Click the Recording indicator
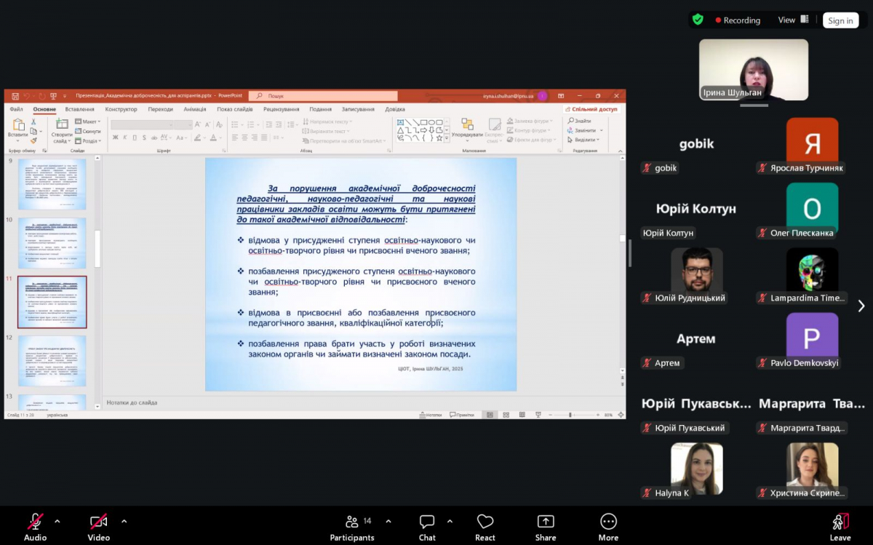This screenshot has height=545, width=873. [737, 20]
